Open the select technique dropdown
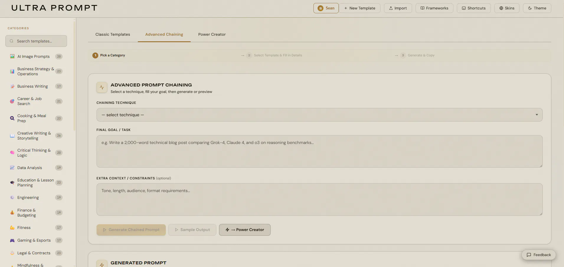564x267 pixels. (319, 115)
